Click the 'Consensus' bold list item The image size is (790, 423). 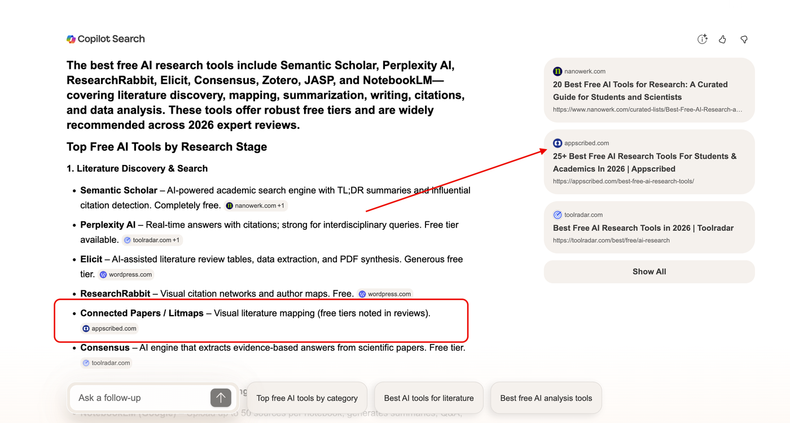pos(105,347)
